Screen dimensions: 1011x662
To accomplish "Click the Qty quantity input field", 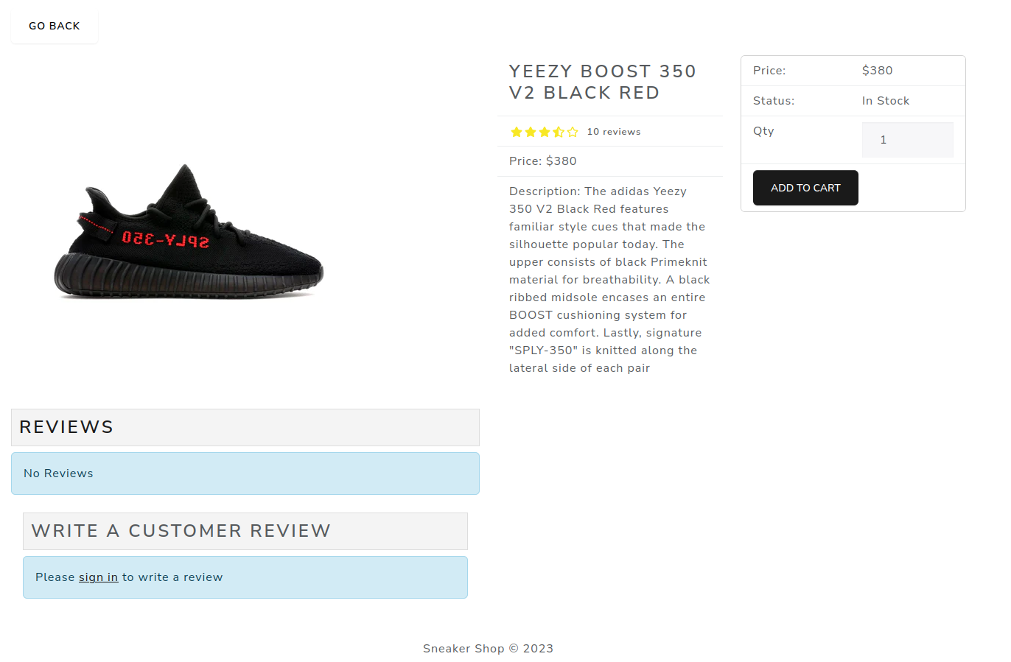I will point(907,139).
